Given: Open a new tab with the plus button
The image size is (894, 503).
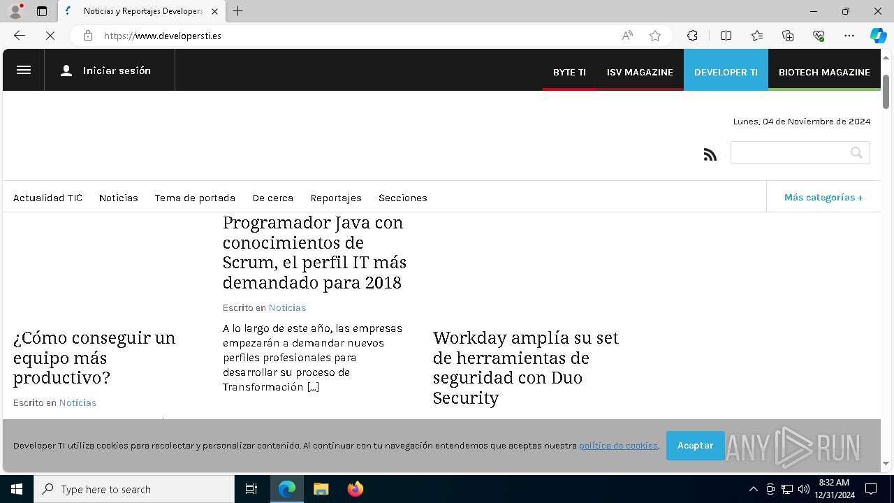Looking at the screenshot, I should pyautogui.click(x=238, y=11).
